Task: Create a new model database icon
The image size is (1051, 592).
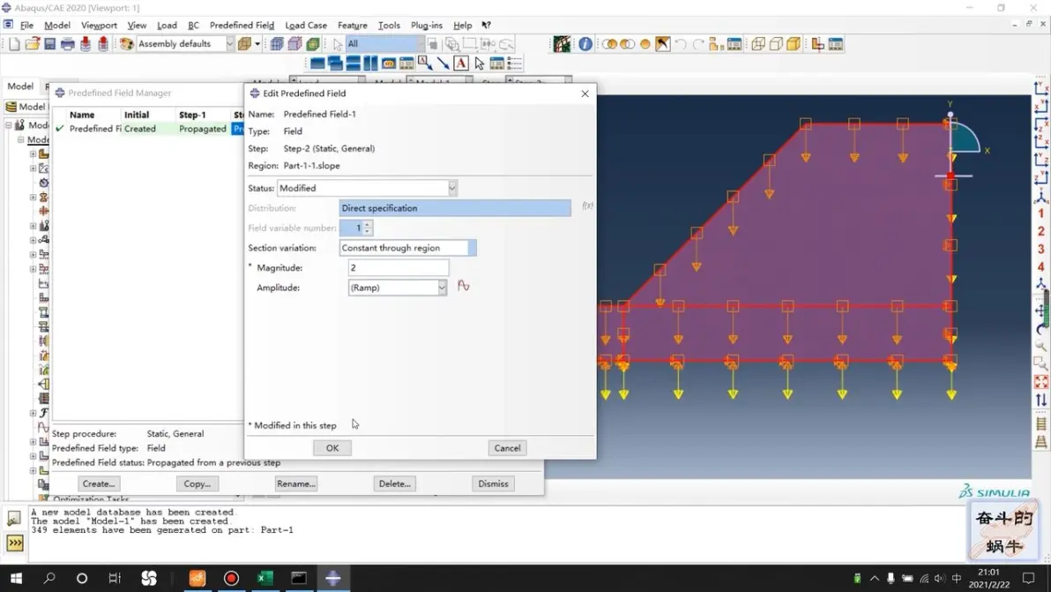Action: 14,44
